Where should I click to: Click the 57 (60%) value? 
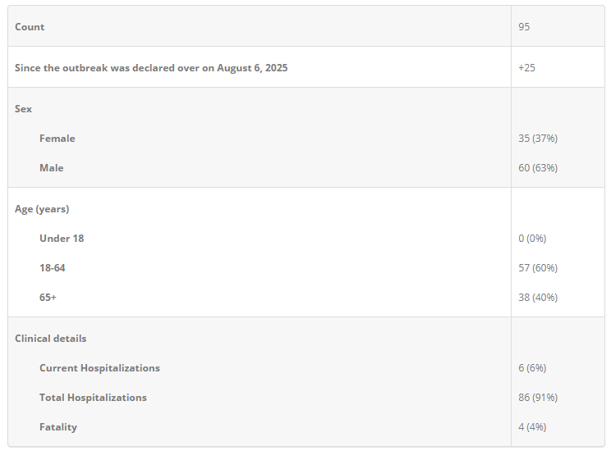click(x=538, y=268)
